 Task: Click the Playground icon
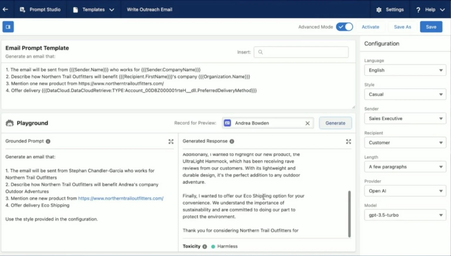point(10,123)
